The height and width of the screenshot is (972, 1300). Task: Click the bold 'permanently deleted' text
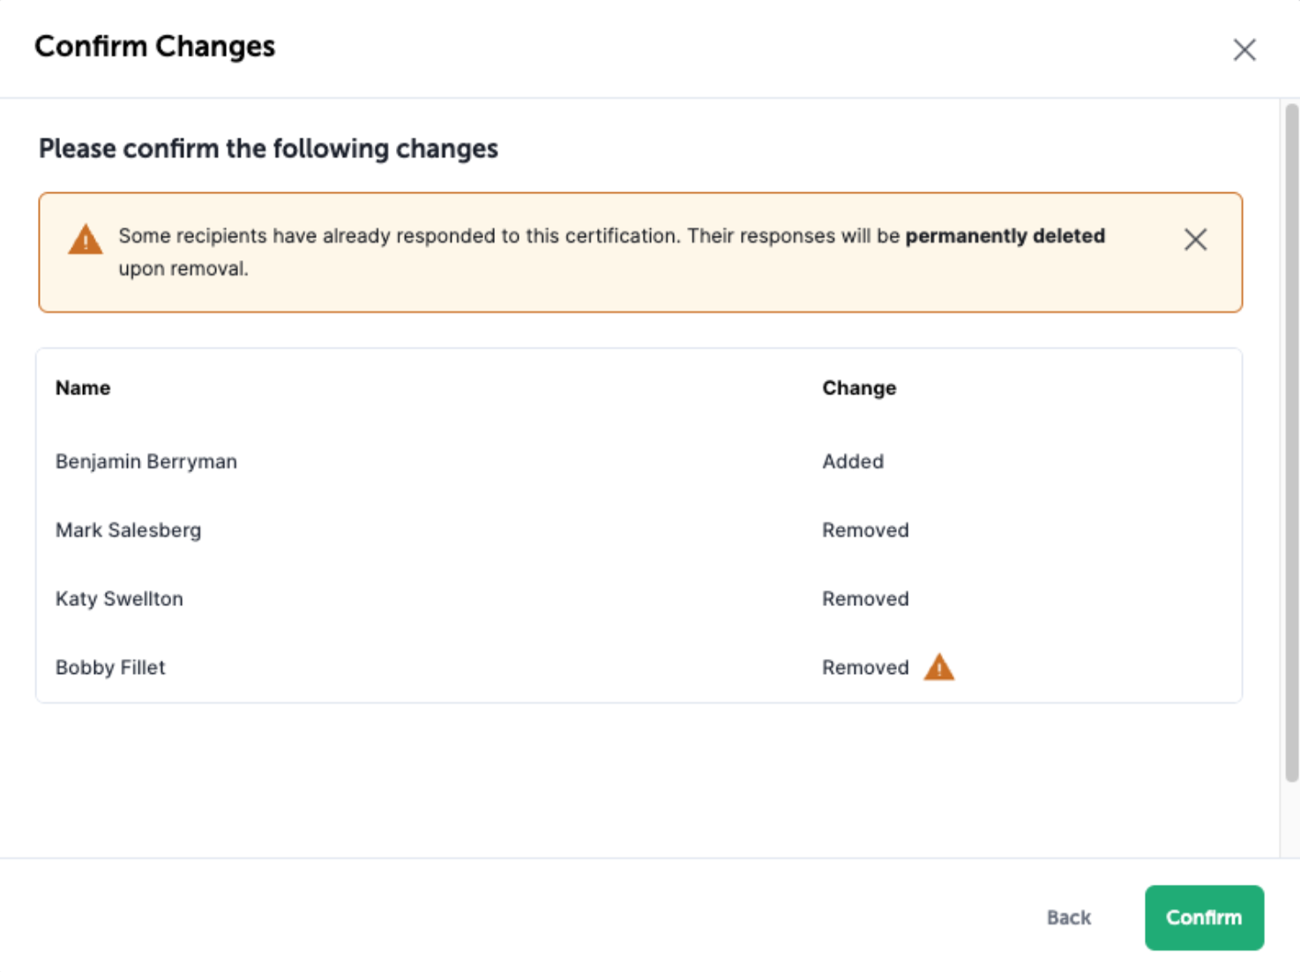click(1005, 236)
